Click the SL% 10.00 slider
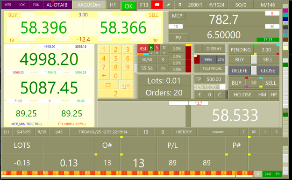This screenshot has height=180, width=292. (x=210, y=87)
